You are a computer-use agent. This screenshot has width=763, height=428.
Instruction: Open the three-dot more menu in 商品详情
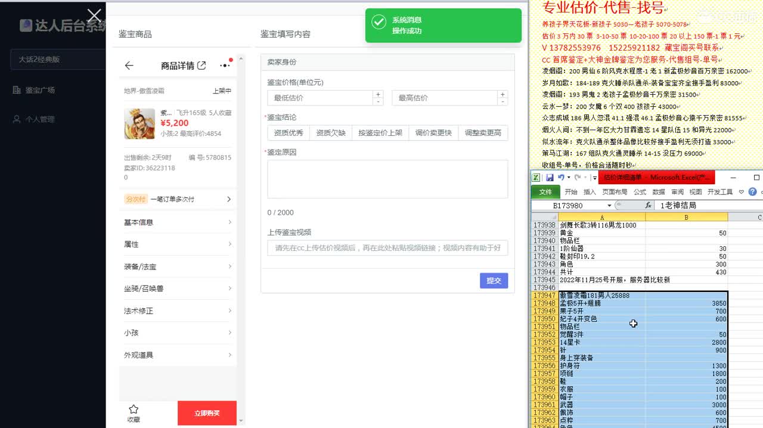(x=225, y=65)
